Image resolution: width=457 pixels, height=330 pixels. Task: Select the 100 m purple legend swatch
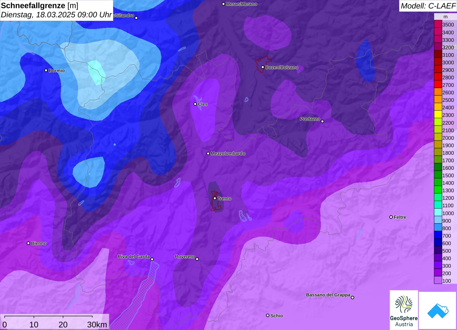[x=438, y=280]
